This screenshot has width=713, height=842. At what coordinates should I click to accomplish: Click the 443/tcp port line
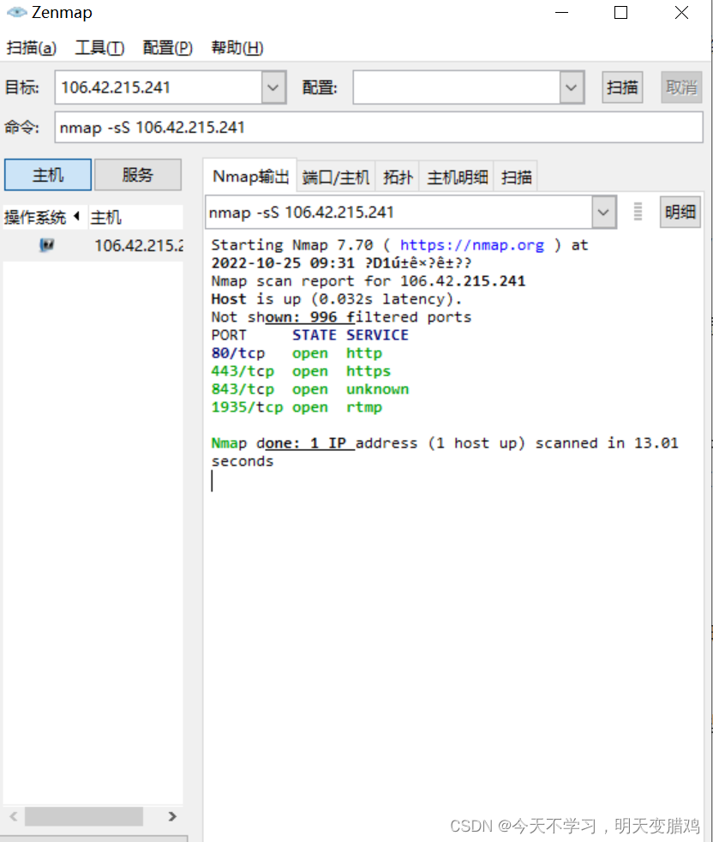tap(301, 371)
